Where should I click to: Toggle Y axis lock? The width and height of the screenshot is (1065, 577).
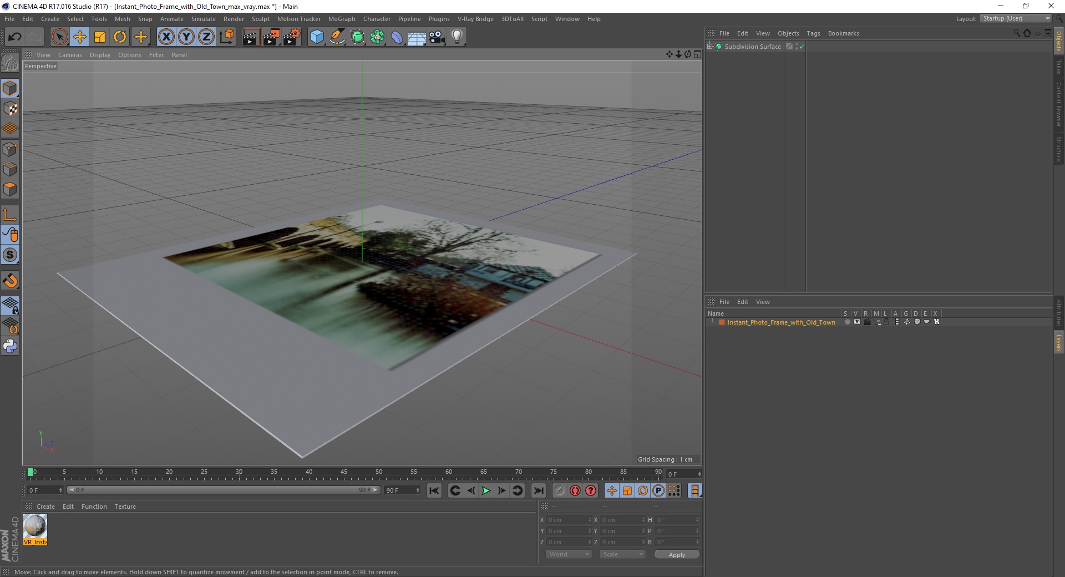tap(186, 37)
